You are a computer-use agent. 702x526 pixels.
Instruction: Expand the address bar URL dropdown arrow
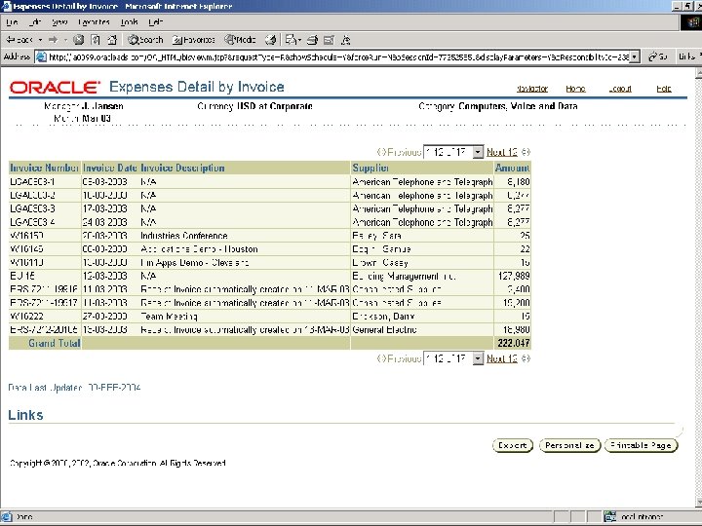(635, 56)
